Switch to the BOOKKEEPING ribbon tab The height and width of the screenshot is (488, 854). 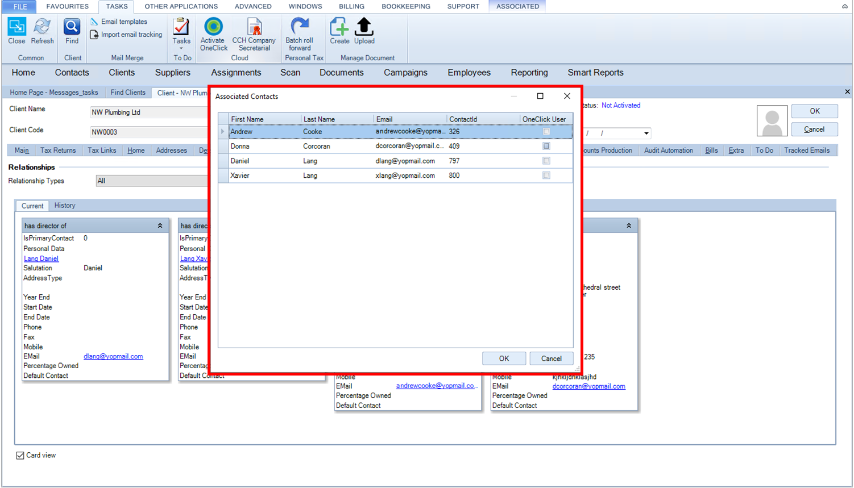click(x=406, y=6)
